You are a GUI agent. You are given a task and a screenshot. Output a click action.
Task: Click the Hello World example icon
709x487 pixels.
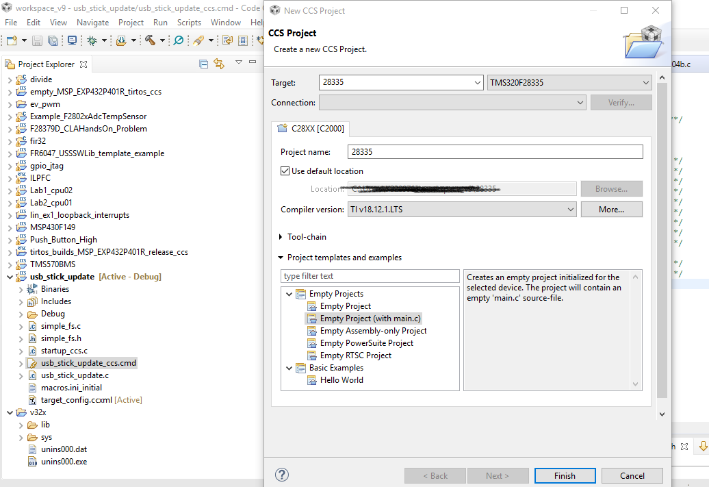(x=312, y=380)
